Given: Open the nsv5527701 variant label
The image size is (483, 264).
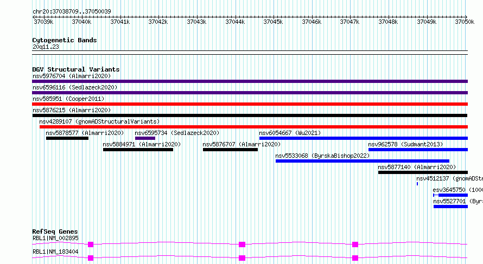Looking at the screenshot, I should tap(458, 201).
